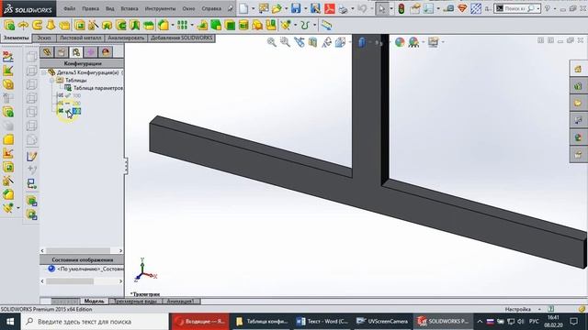The image size is (588, 330).
Task: Open the Файл menu
Action: [70, 8]
